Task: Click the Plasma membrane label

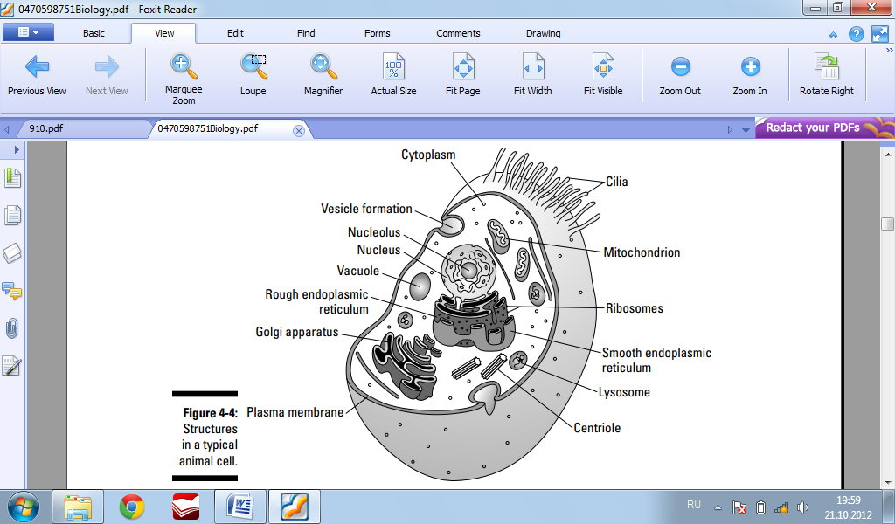Action: [x=295, y=412]
